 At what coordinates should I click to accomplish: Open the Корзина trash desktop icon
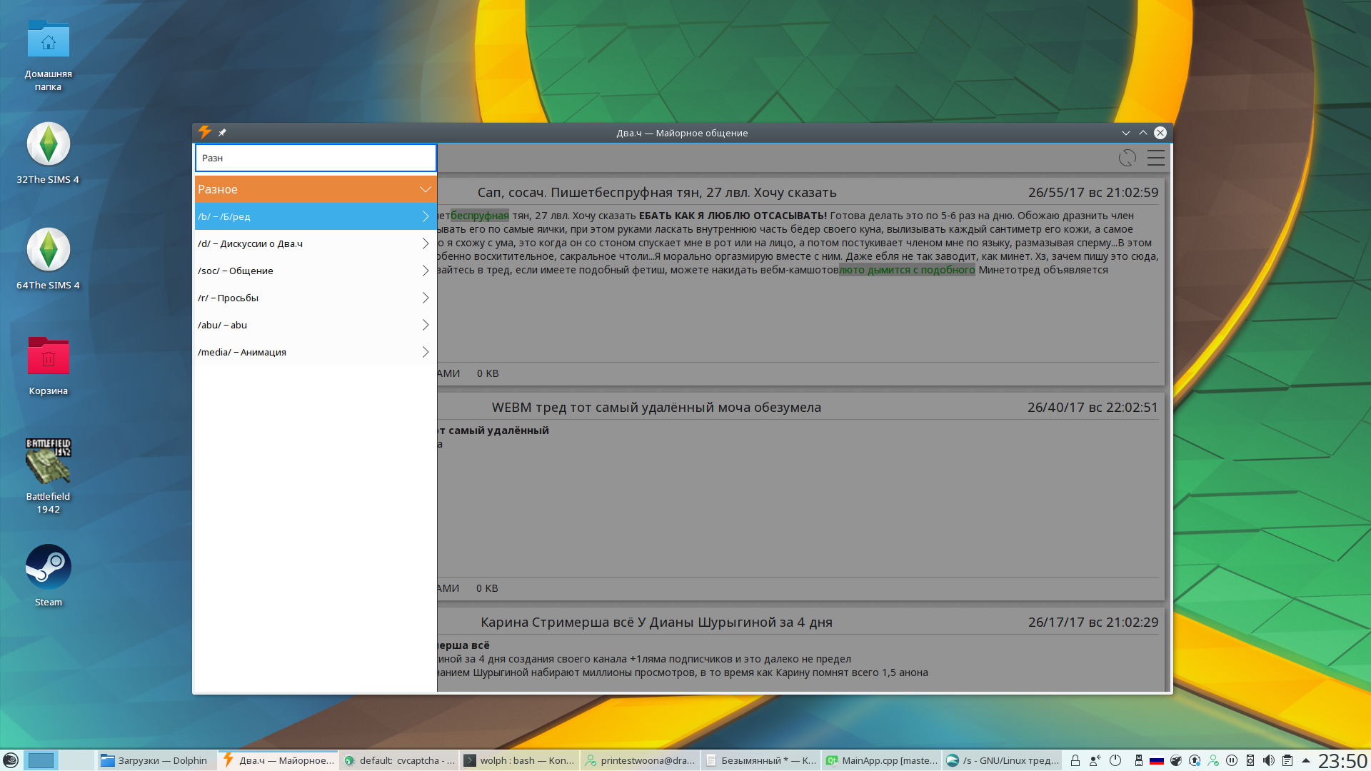pos(49,366)
